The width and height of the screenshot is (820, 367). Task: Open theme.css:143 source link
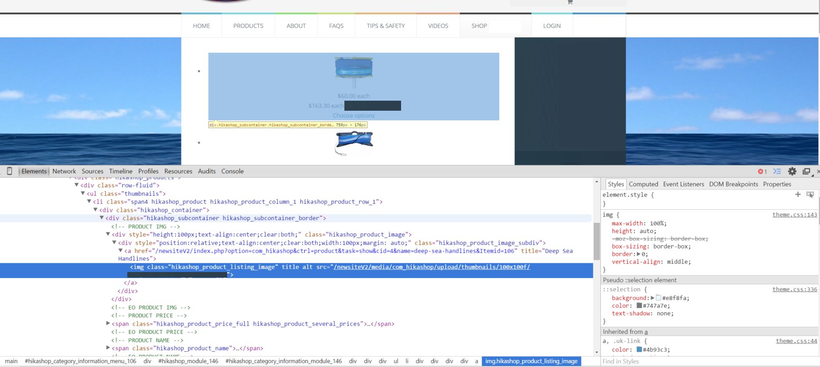(795, 214)
